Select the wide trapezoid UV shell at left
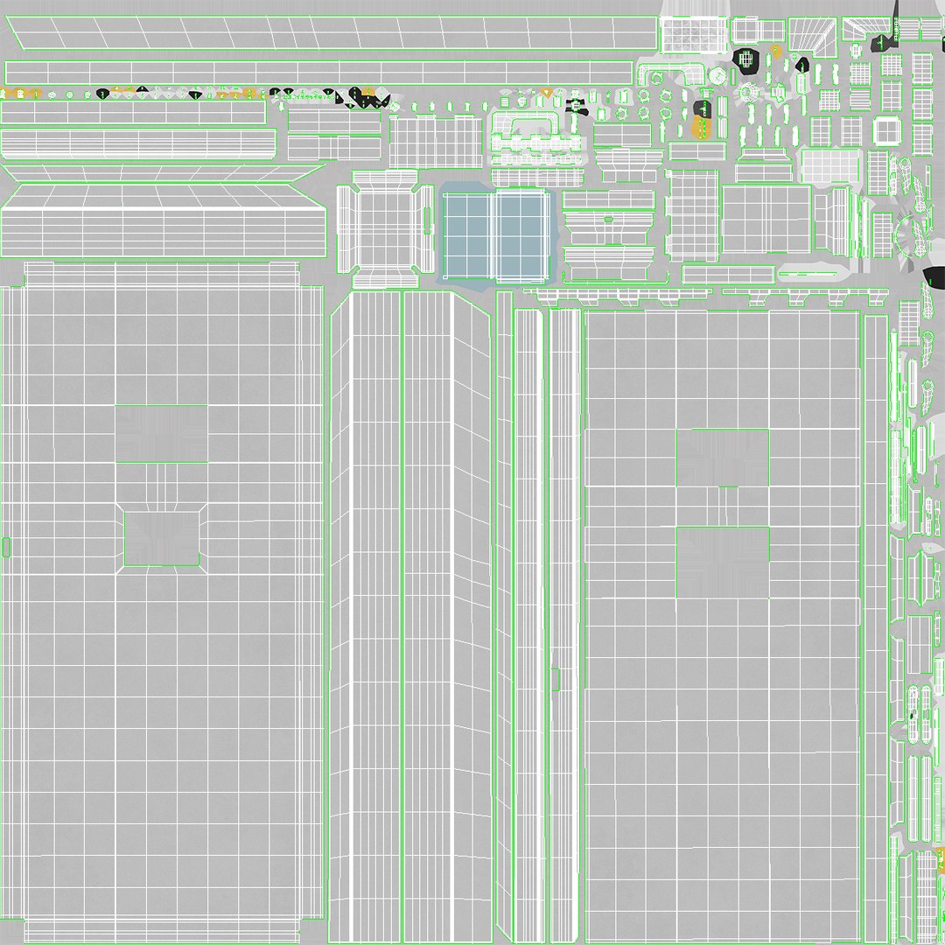This screenshot has height=945, width=945. point(164,220)
